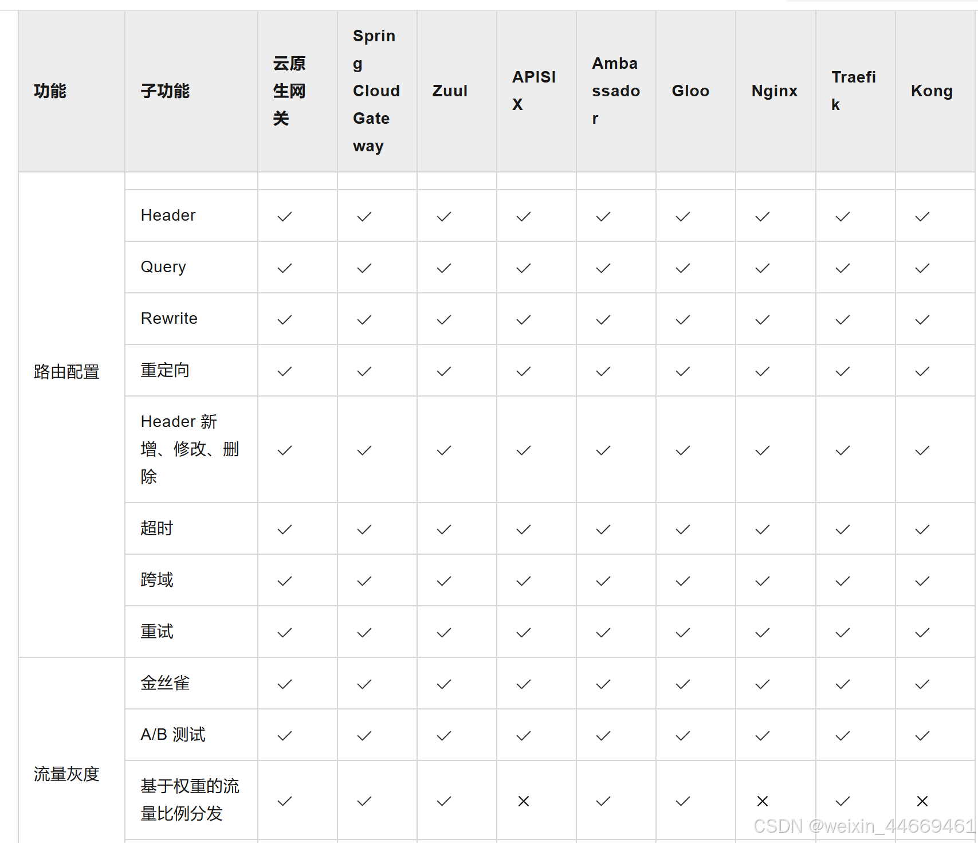Click the Rewrite checkmark under Traefik
This screenshot has height=843, width=978.
[843, 320]
